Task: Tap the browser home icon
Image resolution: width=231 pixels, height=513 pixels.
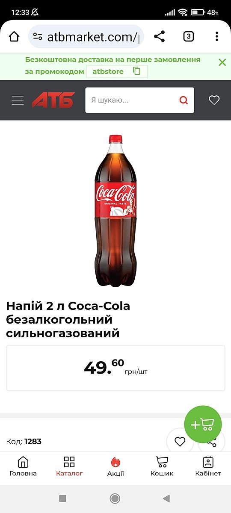Action: pyautogui.click(x=14, y=37)
